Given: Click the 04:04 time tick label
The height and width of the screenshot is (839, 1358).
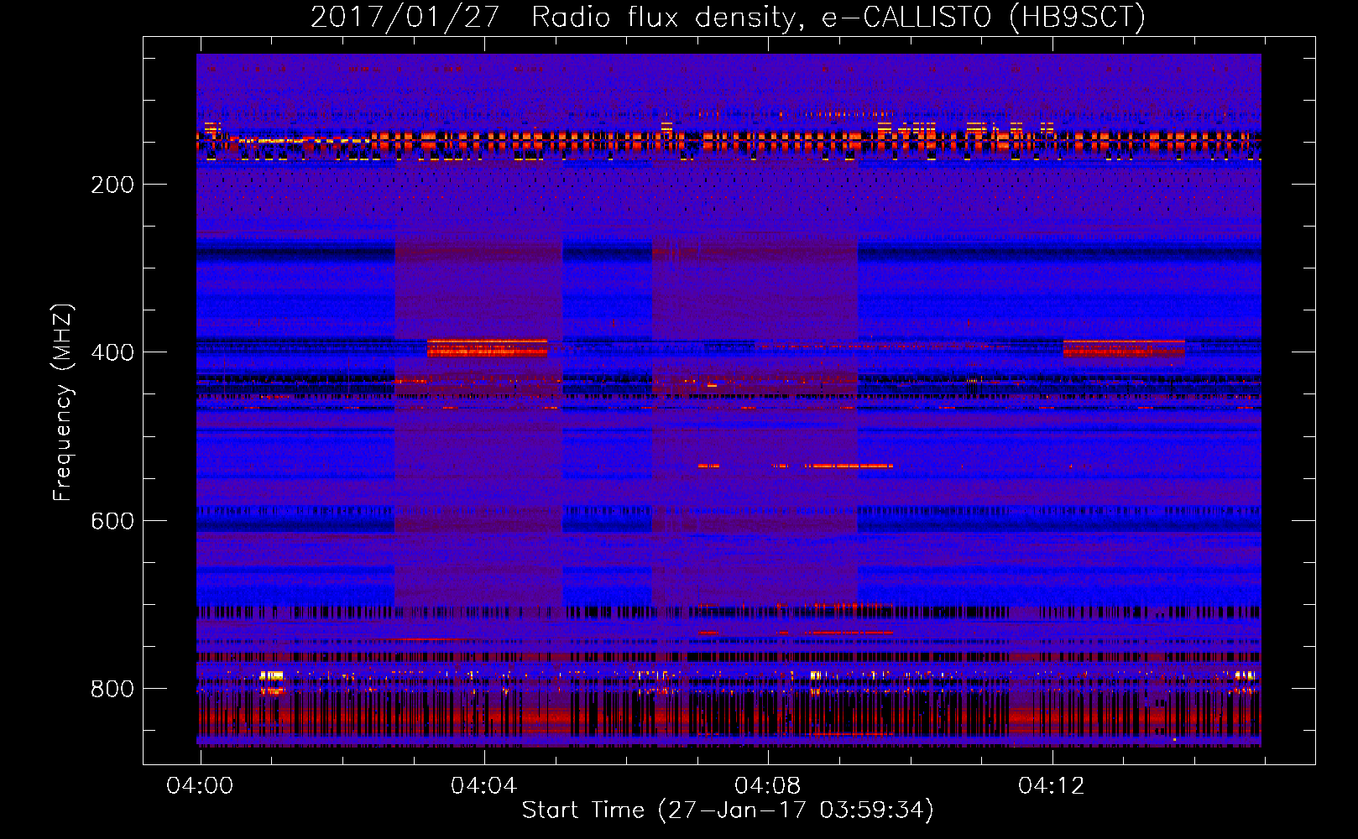Looking at the screenshot, I should pyautogui.click(x=483, y=786).
